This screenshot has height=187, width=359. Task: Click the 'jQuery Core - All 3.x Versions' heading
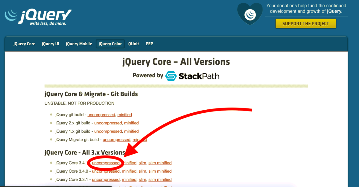pos(85,153)
